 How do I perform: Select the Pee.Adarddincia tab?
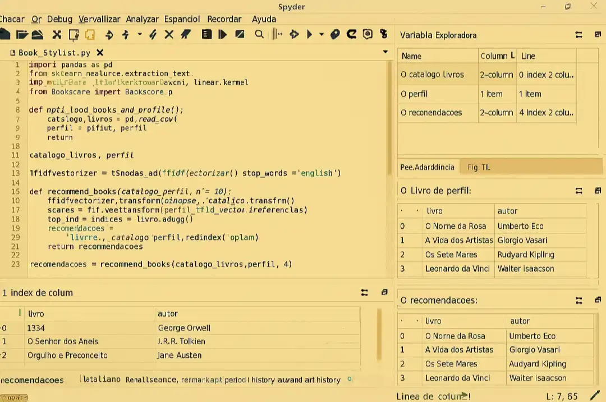(x=427, y=167)
